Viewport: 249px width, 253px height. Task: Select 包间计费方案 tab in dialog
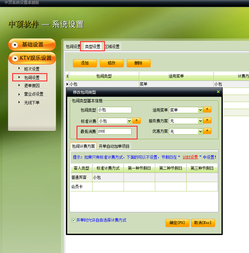click(83, 146)
